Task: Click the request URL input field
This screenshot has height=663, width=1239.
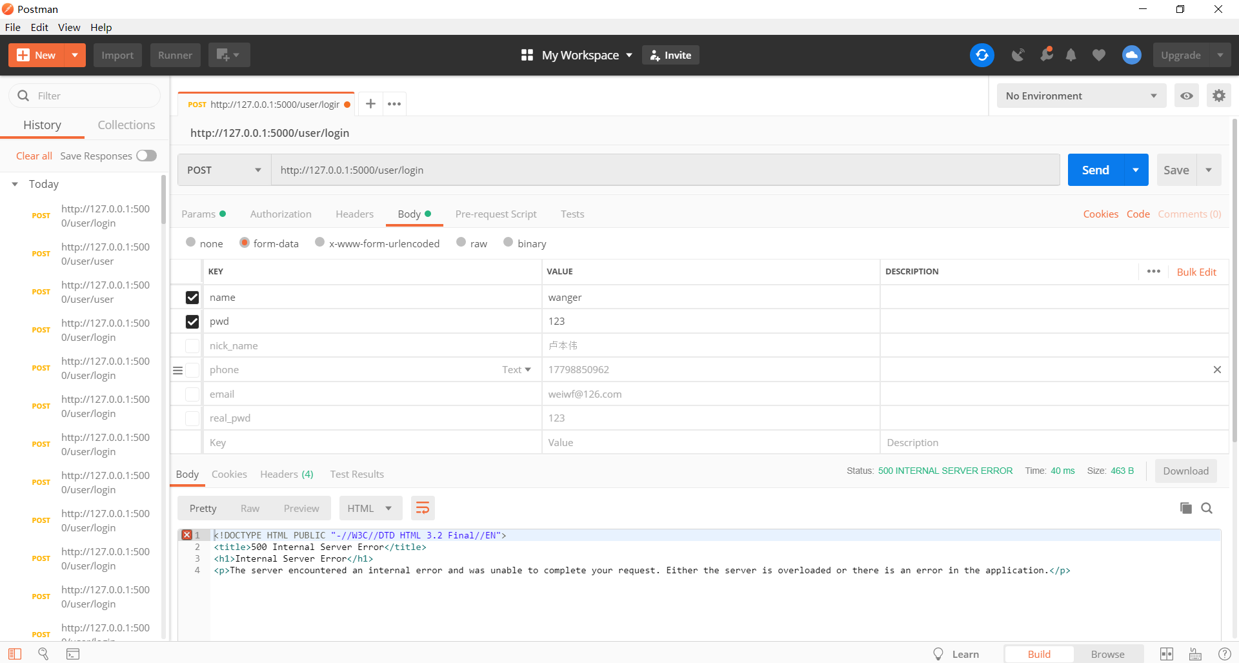Action: [665, 170]
